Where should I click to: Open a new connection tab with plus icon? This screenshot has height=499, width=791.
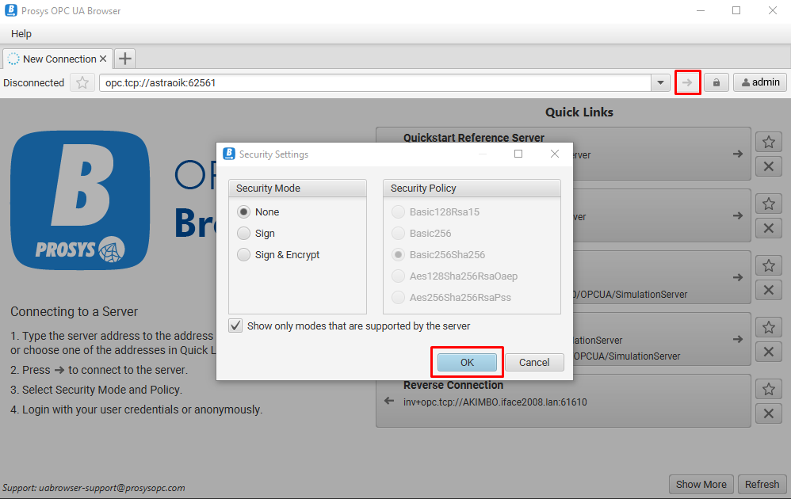click(x=125, y=59)
